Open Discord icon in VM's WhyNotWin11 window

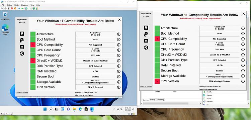coord(22,47)
